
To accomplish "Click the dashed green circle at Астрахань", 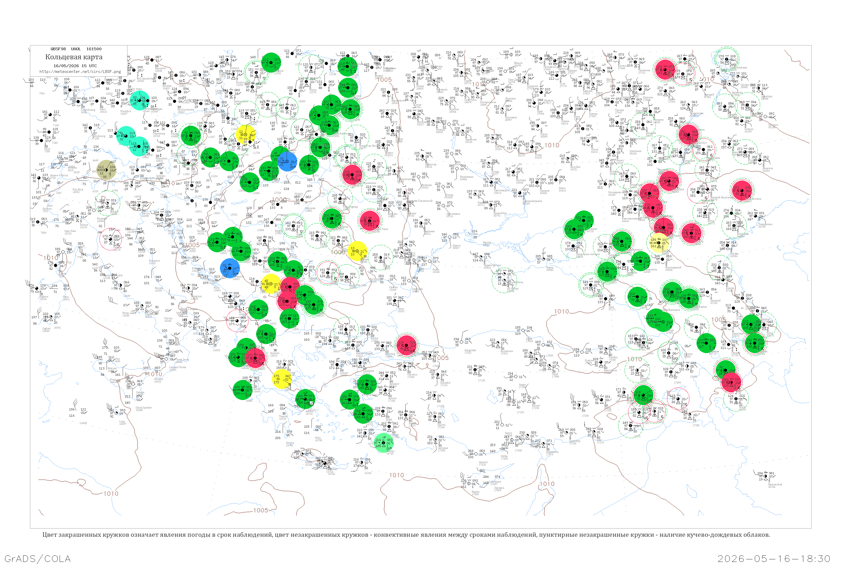I will pyautogui.click(x=734, y=225).
